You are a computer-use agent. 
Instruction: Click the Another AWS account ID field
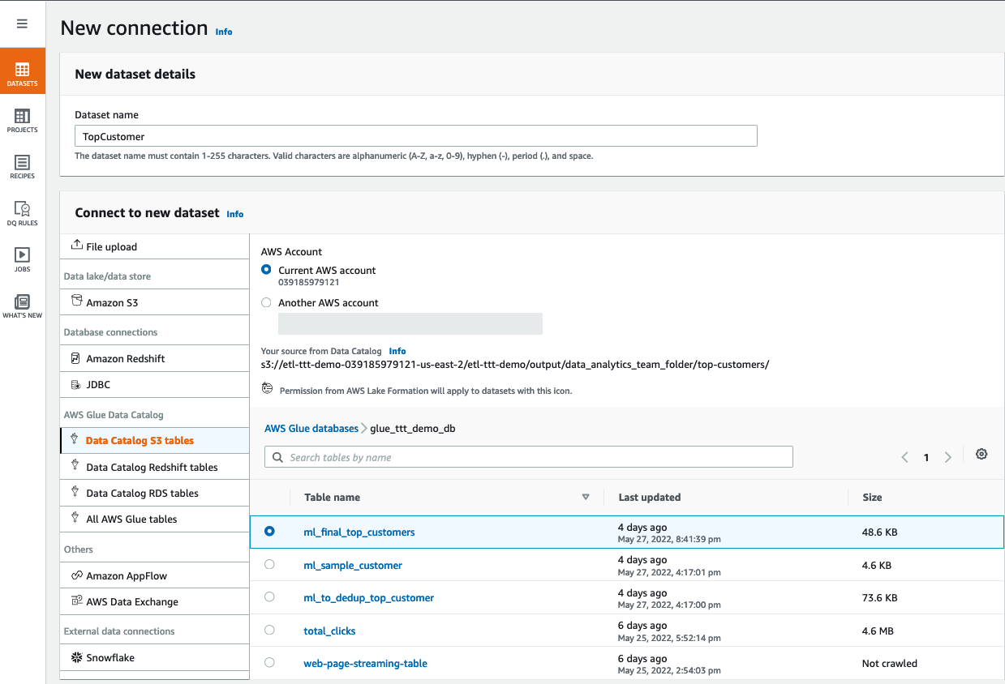(x=410, y=323)
